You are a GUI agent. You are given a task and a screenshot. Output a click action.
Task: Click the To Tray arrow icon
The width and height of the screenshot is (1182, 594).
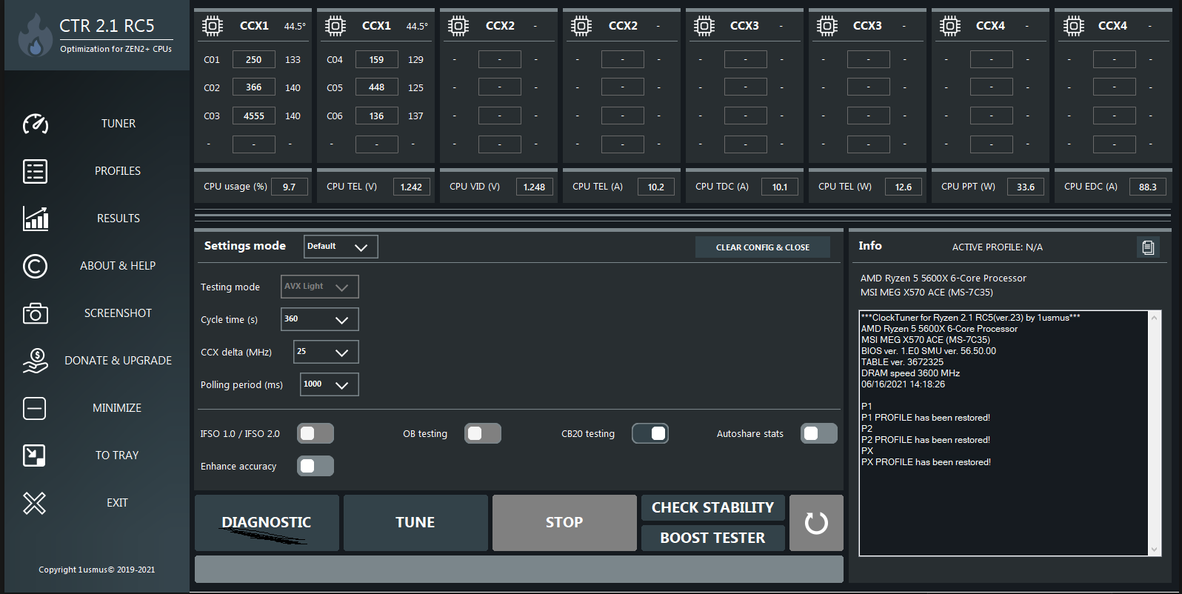tap(35, 455)
